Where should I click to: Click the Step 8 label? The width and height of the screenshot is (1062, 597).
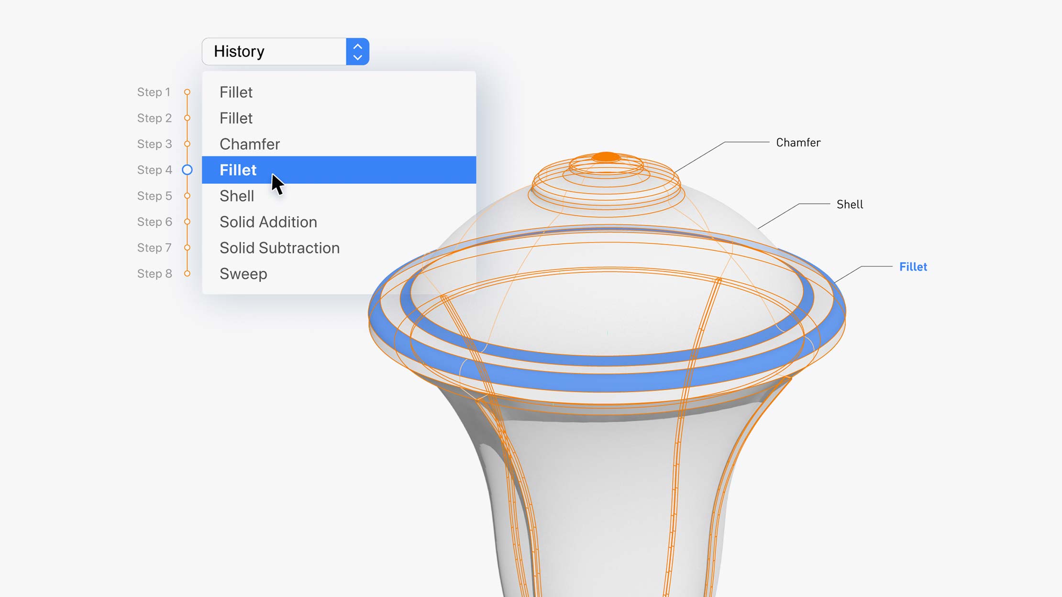coord(154,274)
